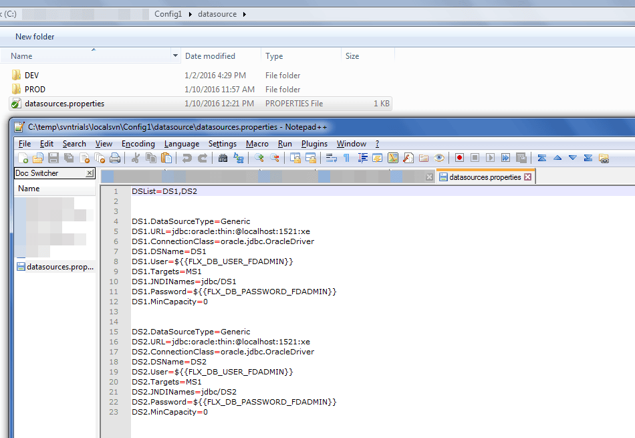The width and height of the screenshot is (635, 438).
Task: Run macro multiple times with fast-forward icon
Action: point(505,158)
